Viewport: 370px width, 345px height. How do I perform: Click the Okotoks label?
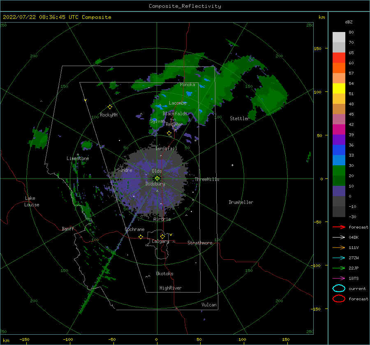coord(164,274)
